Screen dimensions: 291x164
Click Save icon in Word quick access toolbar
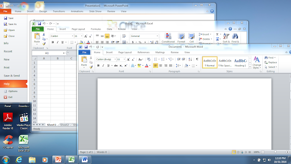[86, 47]
